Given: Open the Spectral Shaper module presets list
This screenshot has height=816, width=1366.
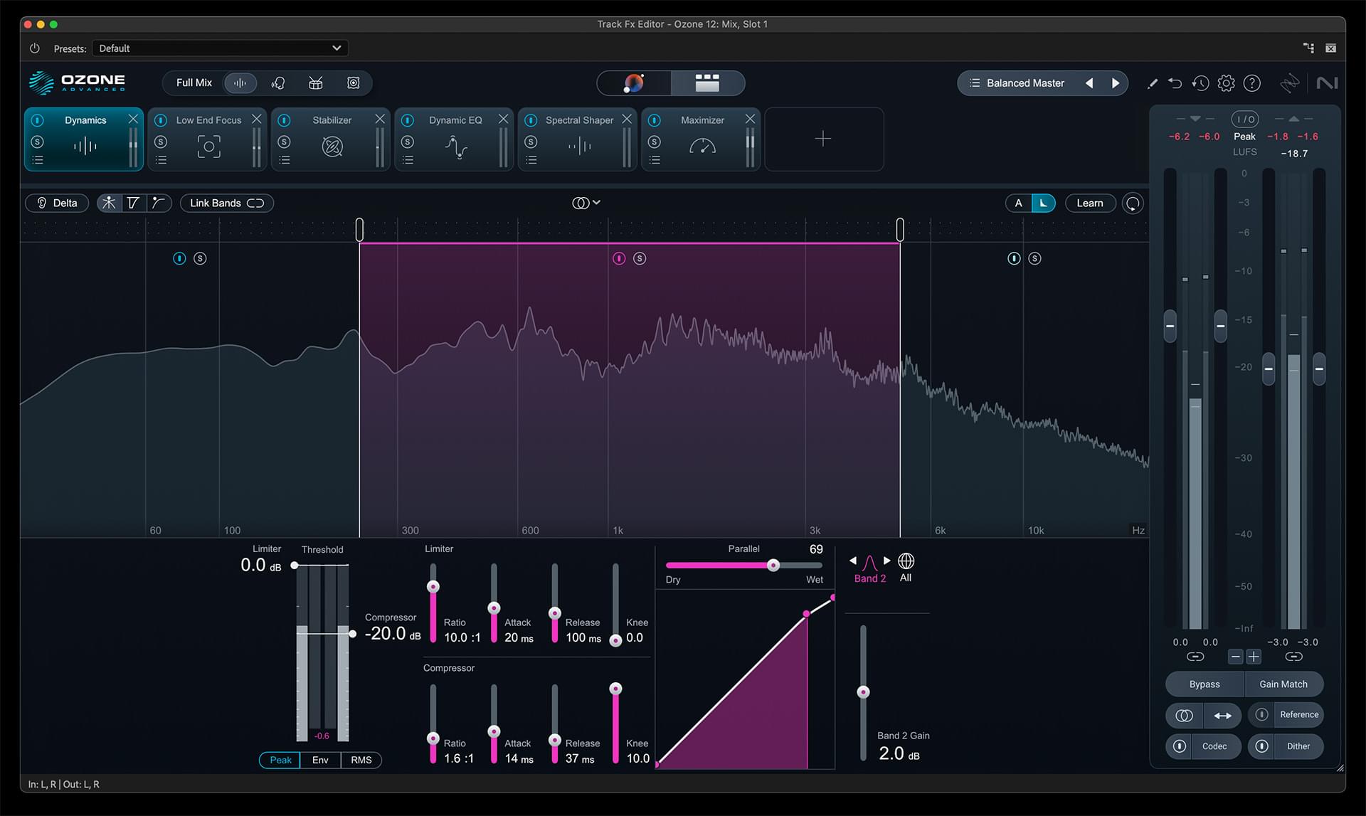Looking at the screenshot, I should 531,160.
